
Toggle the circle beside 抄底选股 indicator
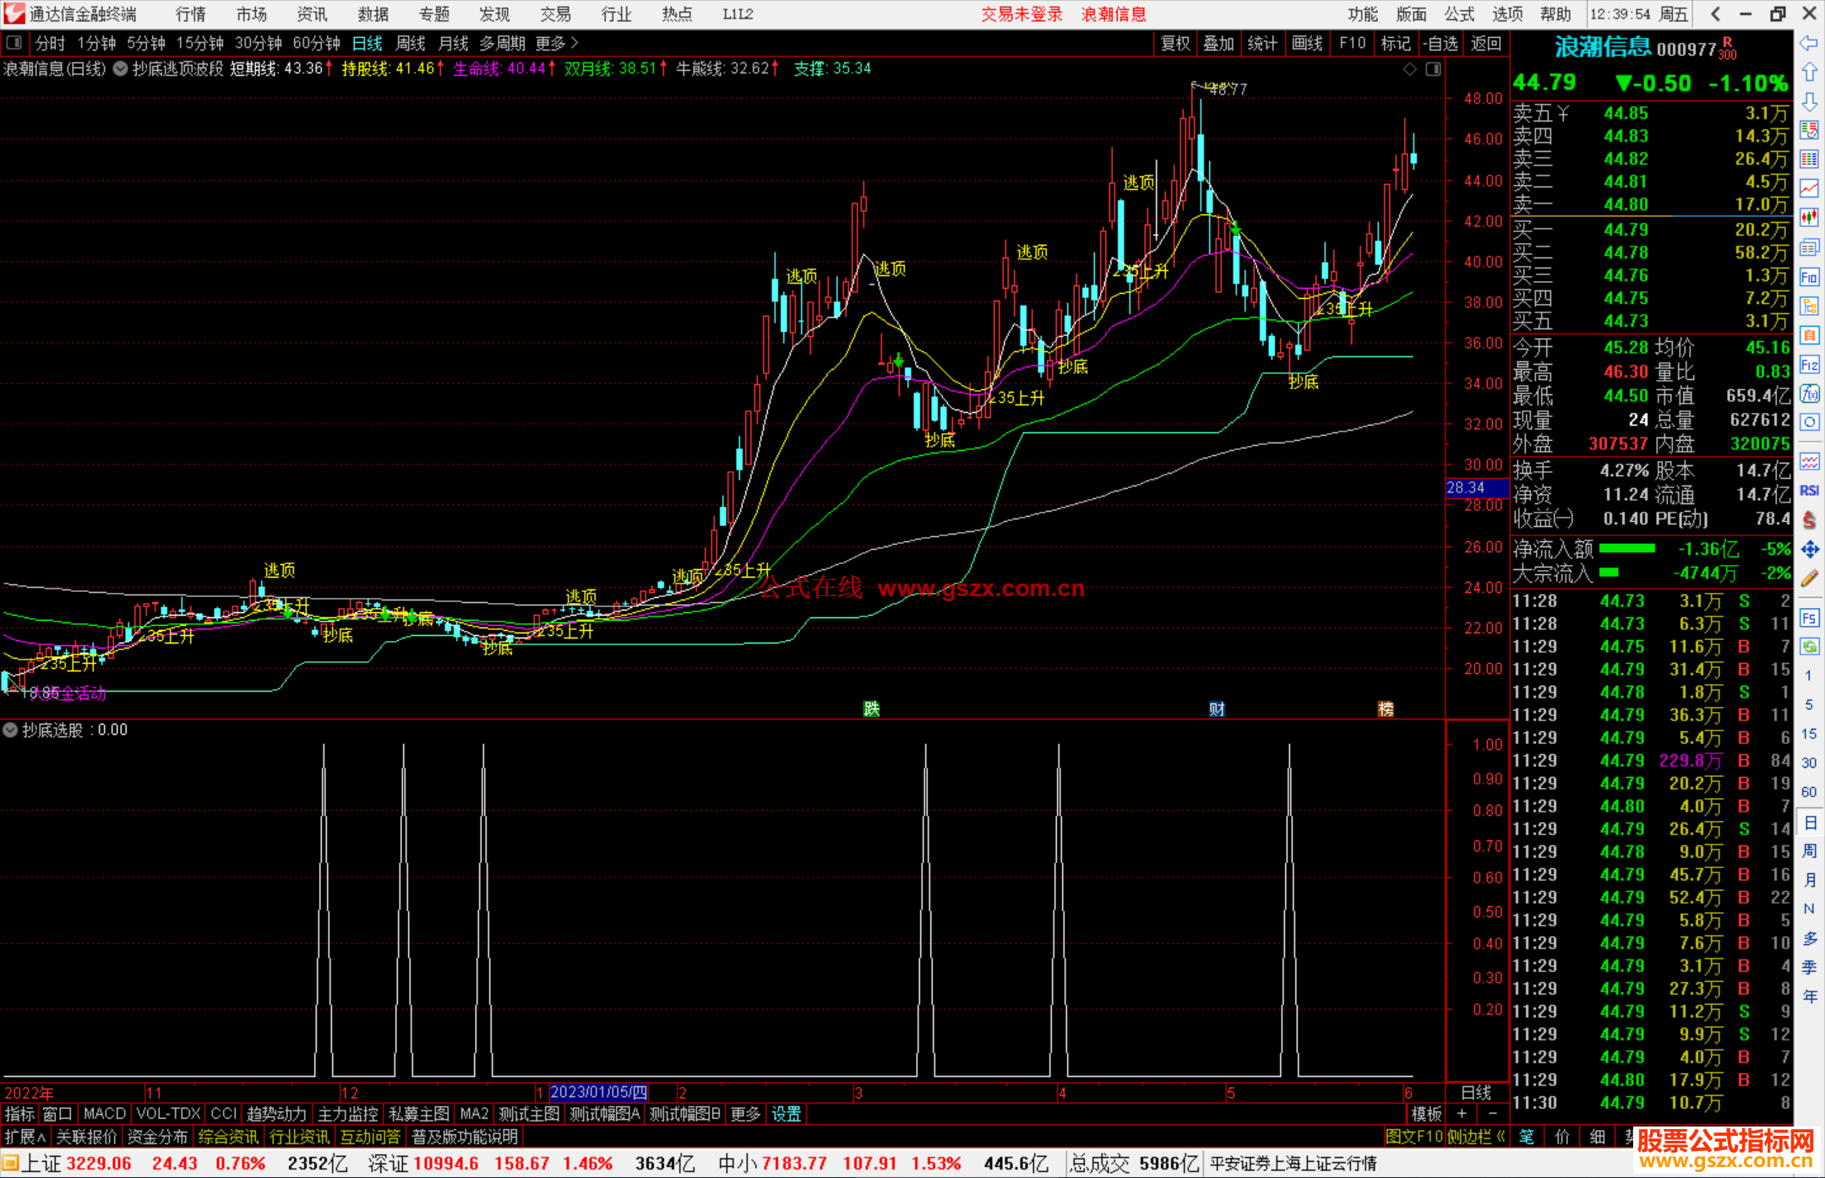[10, 730]
